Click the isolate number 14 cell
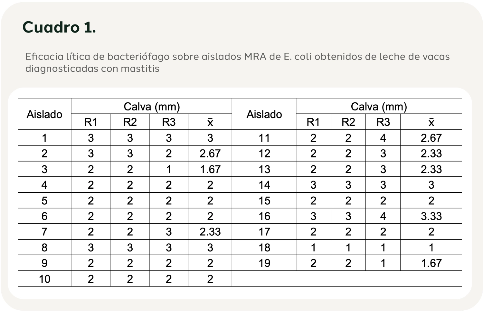The width and height of the screenshot is (483, 311). [x=264, y=185]
